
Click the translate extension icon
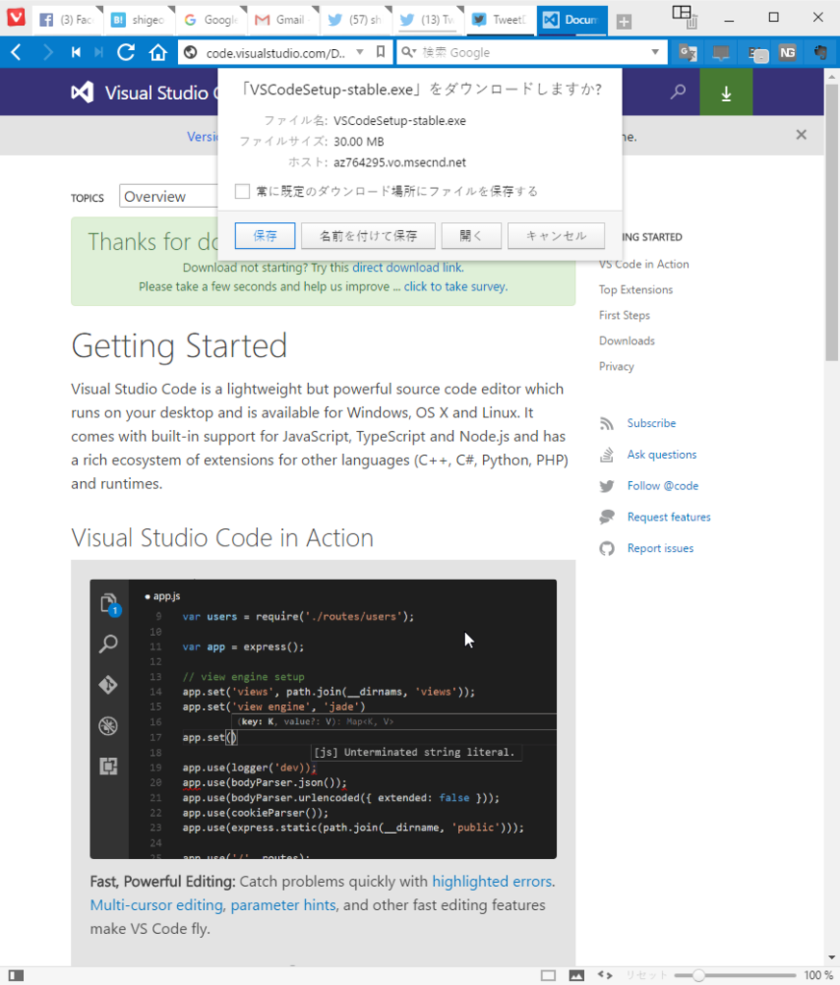pos(688,53)
